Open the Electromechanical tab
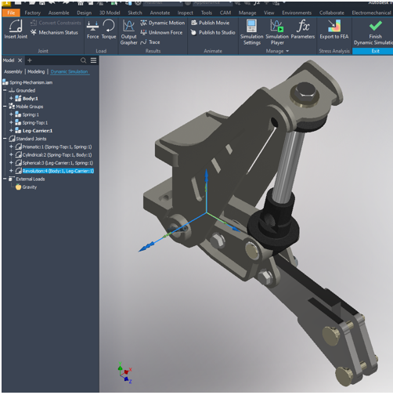 (x=372, y=13)
